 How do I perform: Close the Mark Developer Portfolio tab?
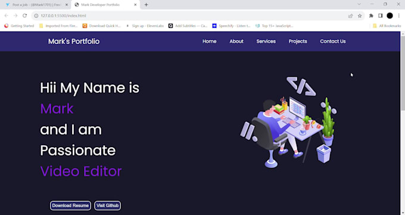135,5
